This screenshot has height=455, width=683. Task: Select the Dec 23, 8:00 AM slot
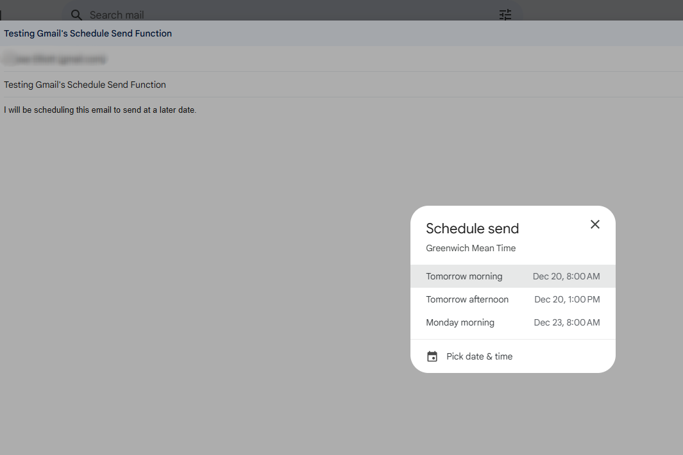(566, 322)
